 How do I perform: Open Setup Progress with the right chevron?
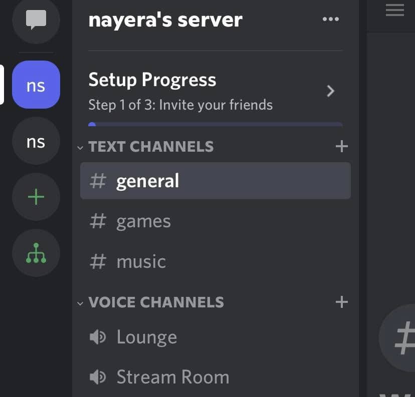(x=330, y=91)
